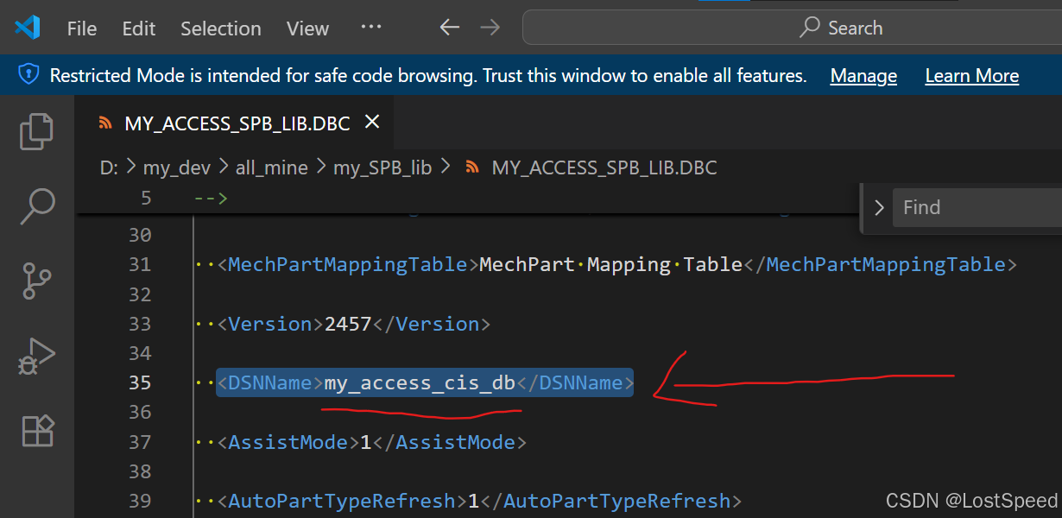
Task: Click the Learn More link
Action: tap(971, 76)
